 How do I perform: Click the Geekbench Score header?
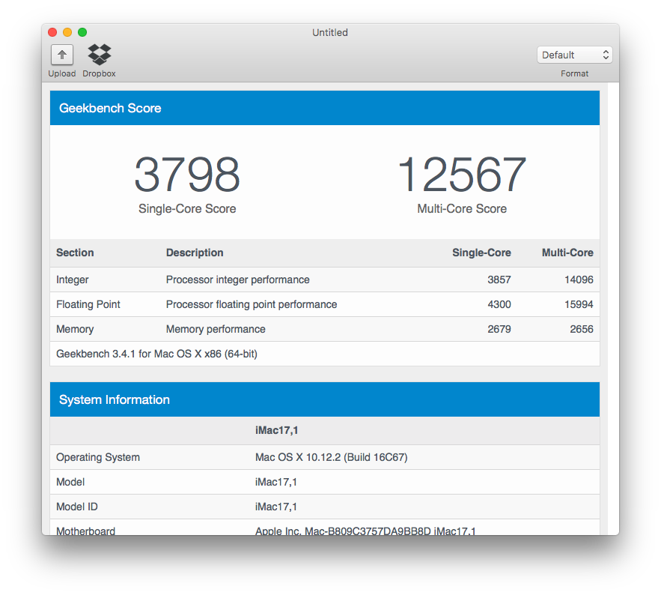tap(325, 108)
